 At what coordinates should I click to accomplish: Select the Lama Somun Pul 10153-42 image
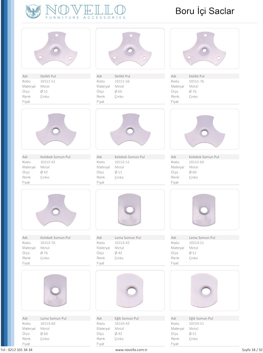point(130,210)
